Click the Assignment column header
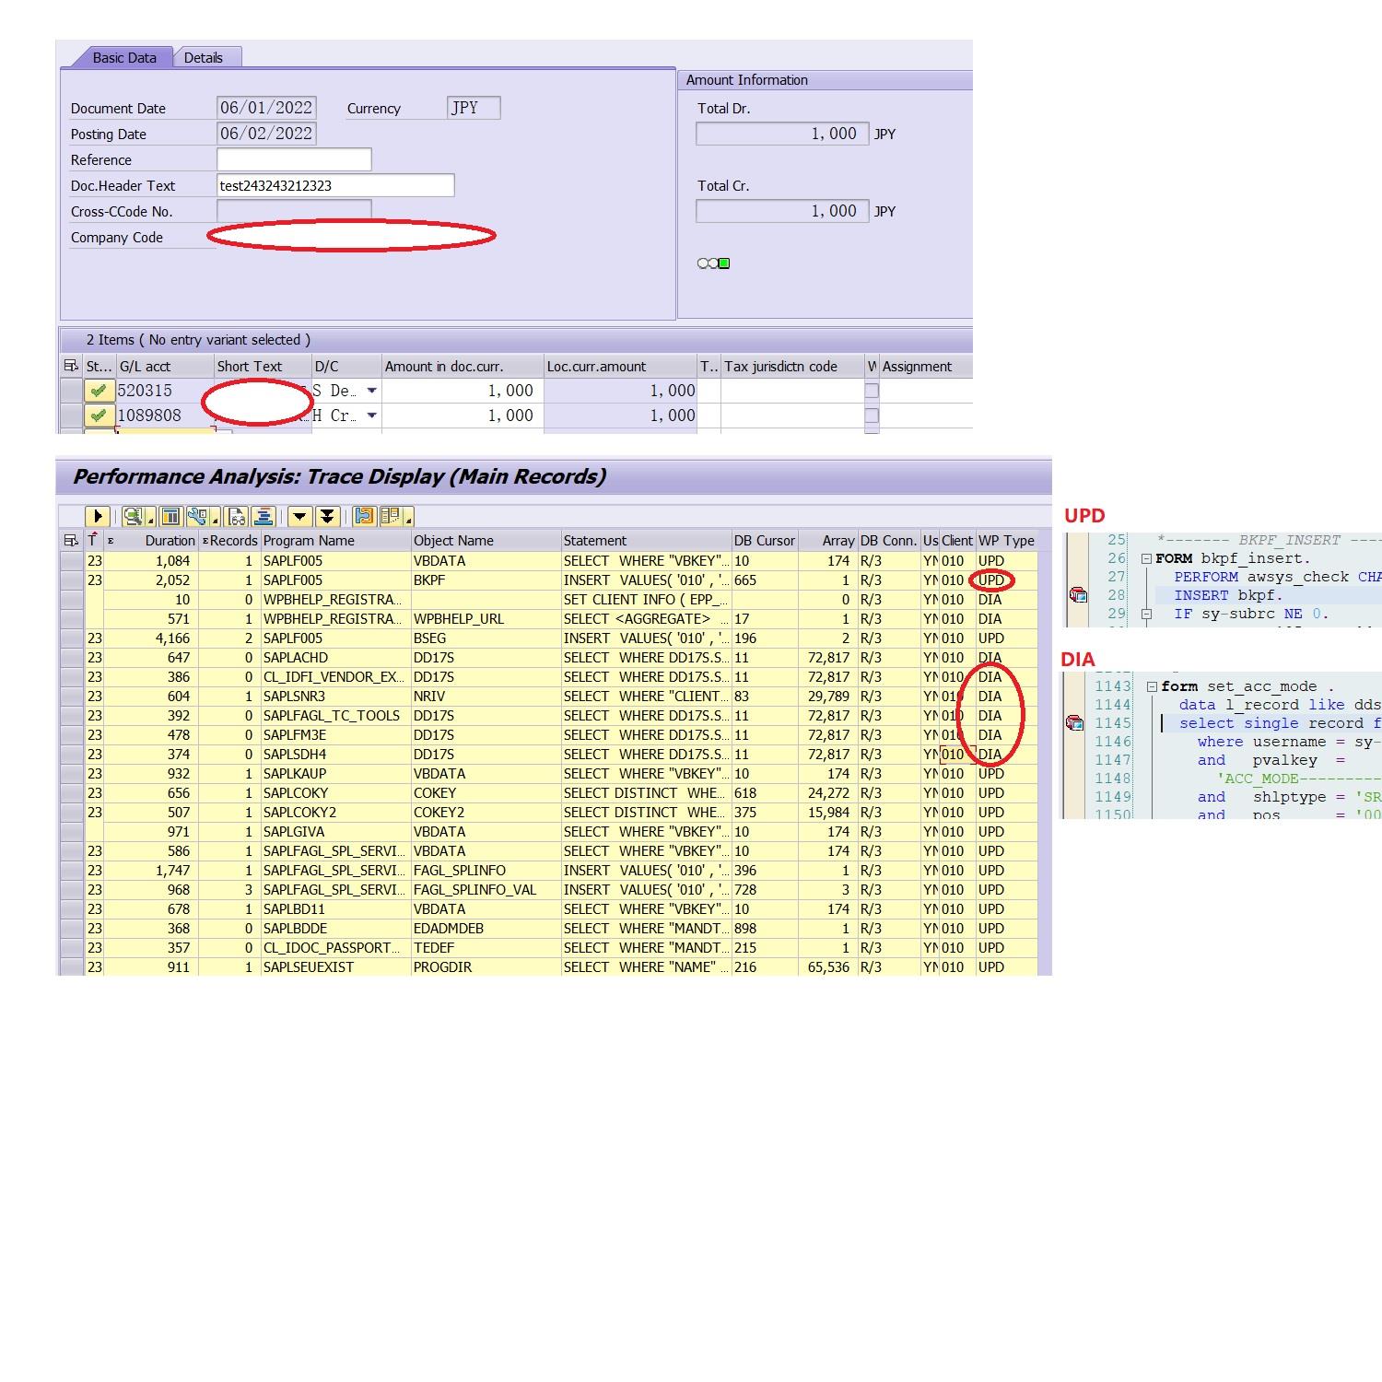 tap(925, 366)
